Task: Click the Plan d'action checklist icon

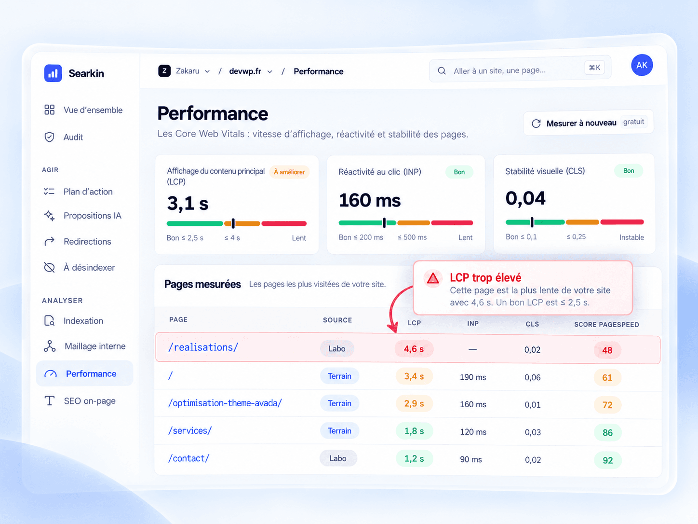Action: click(x=49, y=192)
